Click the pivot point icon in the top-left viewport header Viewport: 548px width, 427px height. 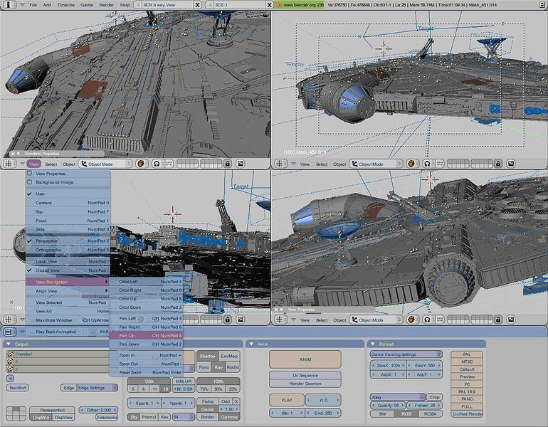(x=157, y=164)
